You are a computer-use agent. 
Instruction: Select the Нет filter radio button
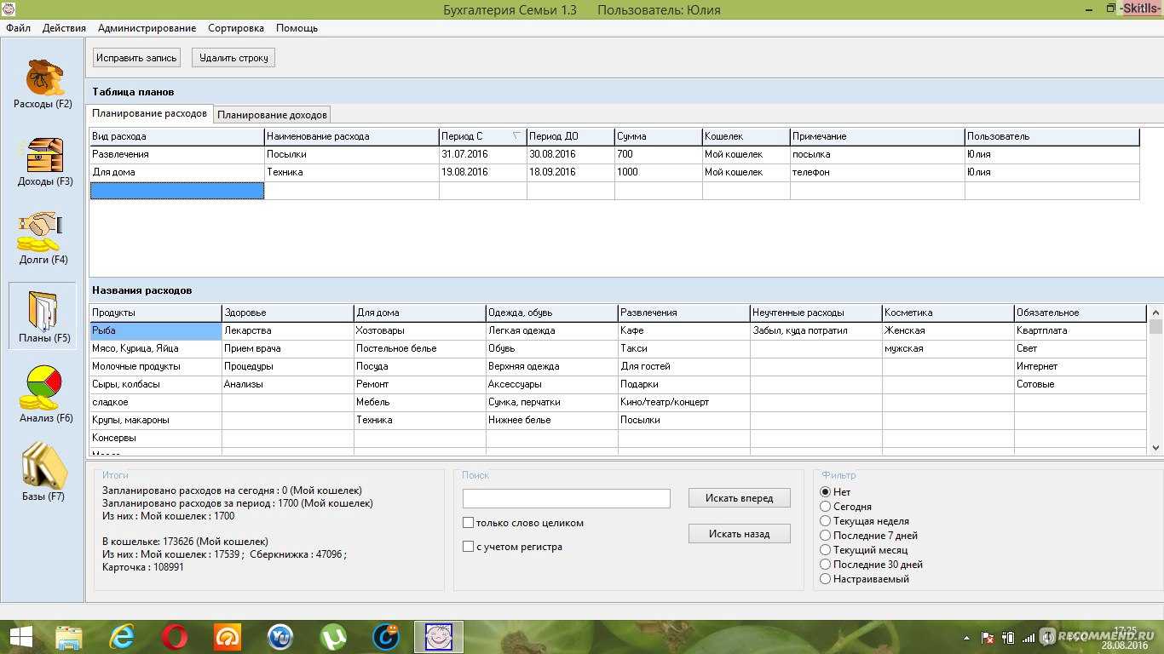click(825, 492)
